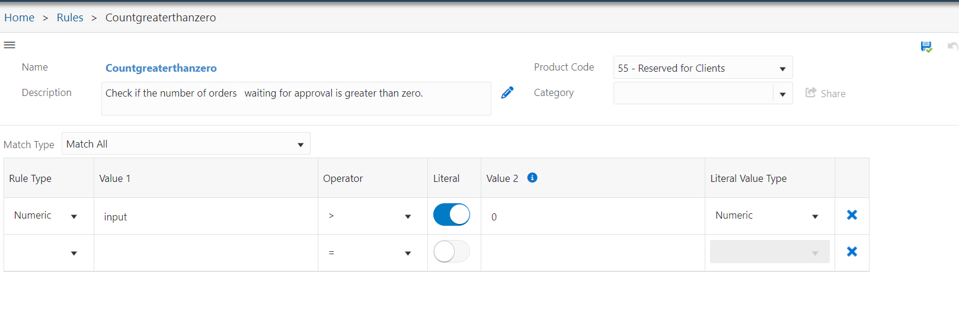
Task: Go to Home breadcrumb
Action: (20, 18)
